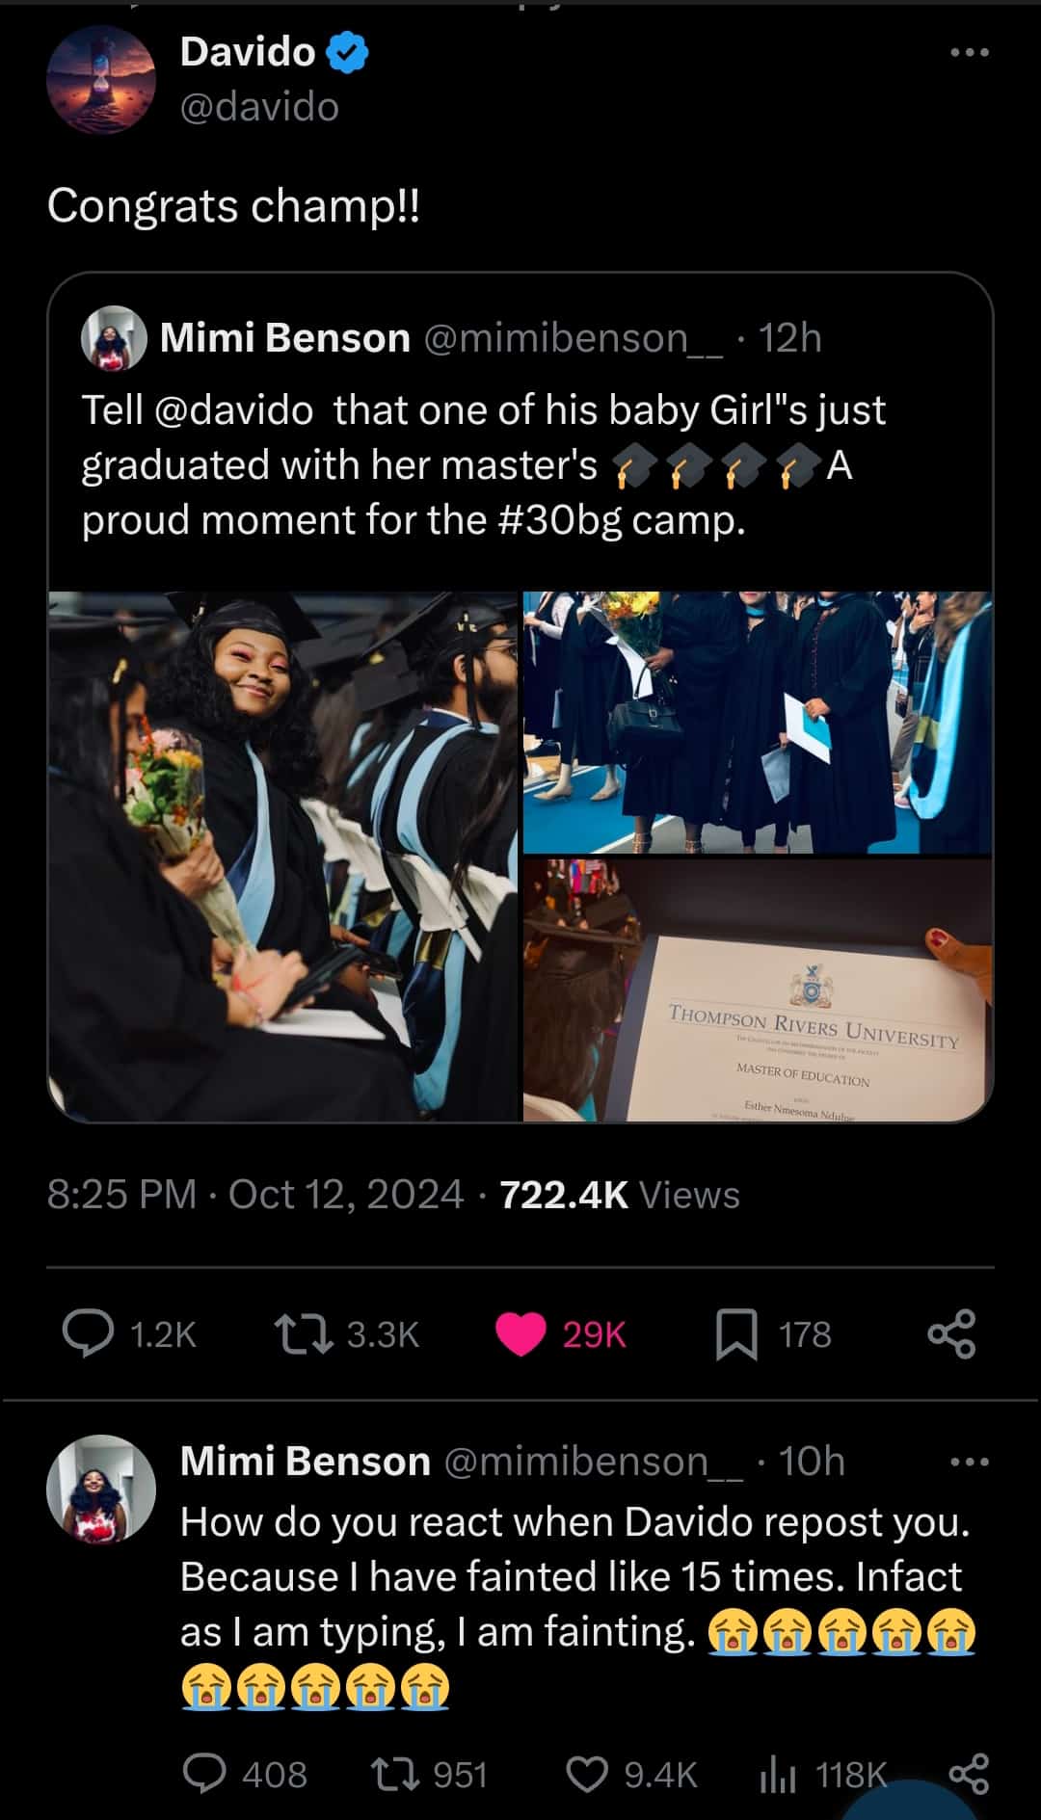View analytics for Mimi Benson's reply
Viewport: 1041px width, 1820px height.
coord(777,1775)
